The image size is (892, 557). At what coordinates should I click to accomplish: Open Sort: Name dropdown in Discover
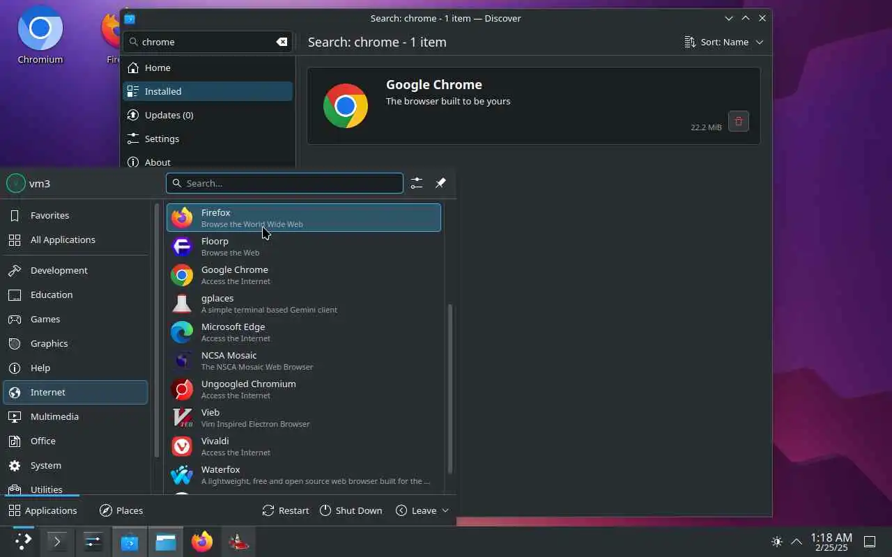[x=724, y=42]
